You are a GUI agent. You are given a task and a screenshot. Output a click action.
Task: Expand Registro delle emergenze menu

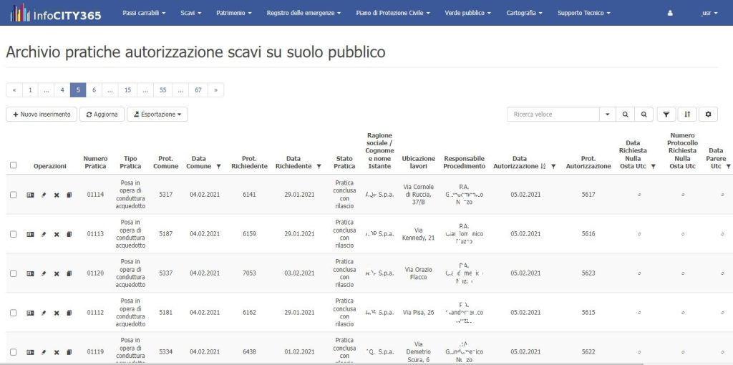[x=304, y=13]
